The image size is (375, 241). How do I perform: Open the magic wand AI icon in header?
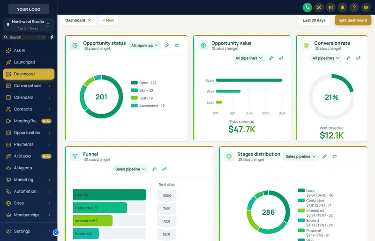(x=319, y=8)
